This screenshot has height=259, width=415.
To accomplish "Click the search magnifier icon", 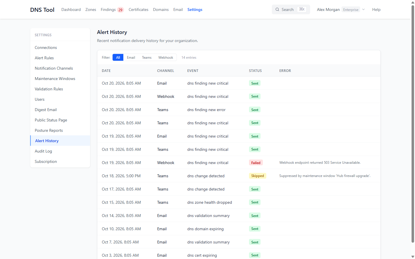I will [x=277, y=9].
